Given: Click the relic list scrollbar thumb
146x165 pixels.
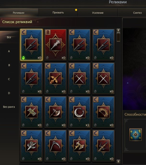Looking at the screenshot, I should (x=118, y=37).
